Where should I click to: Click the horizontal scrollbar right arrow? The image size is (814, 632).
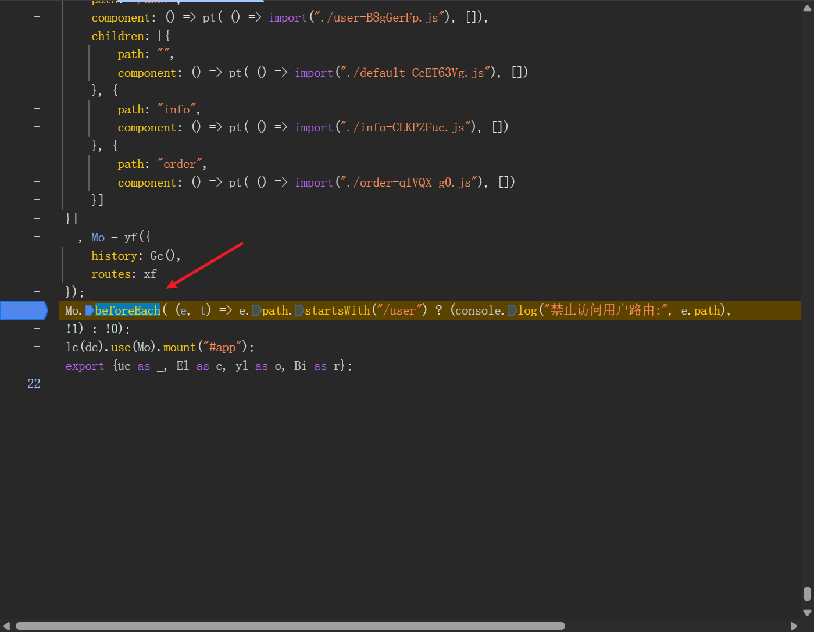pyautogui.click(x=794, y=626)
